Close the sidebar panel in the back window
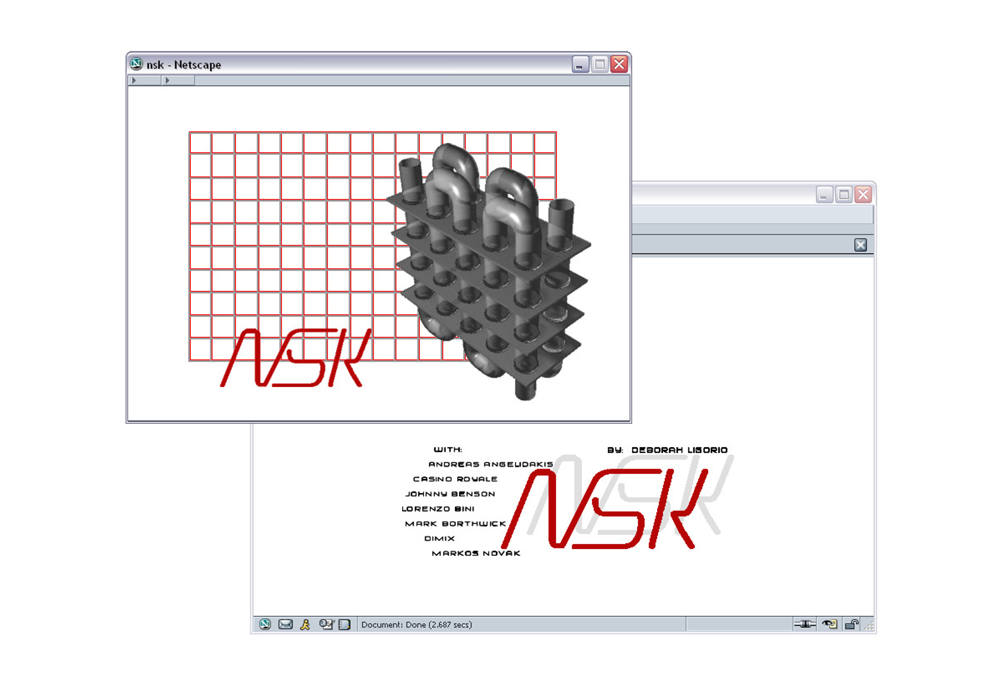The width and height of the screenshot is (1003, 685). [x=860, y=245]
